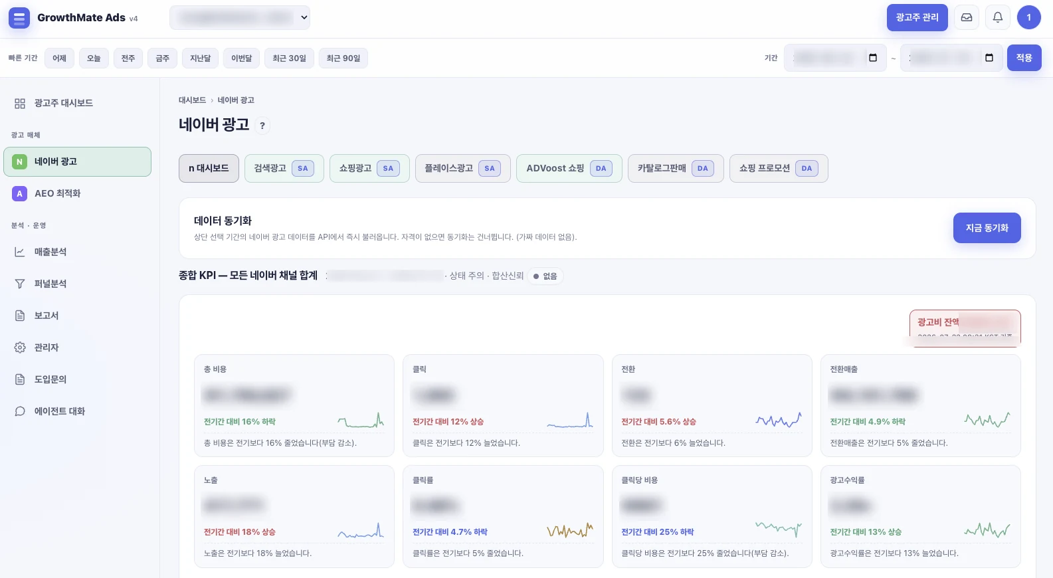Screen dimensions: 1053x578
Task: Switch to the n 대시보드 tab
Action: pyautogui.click(x=209, y=169)
